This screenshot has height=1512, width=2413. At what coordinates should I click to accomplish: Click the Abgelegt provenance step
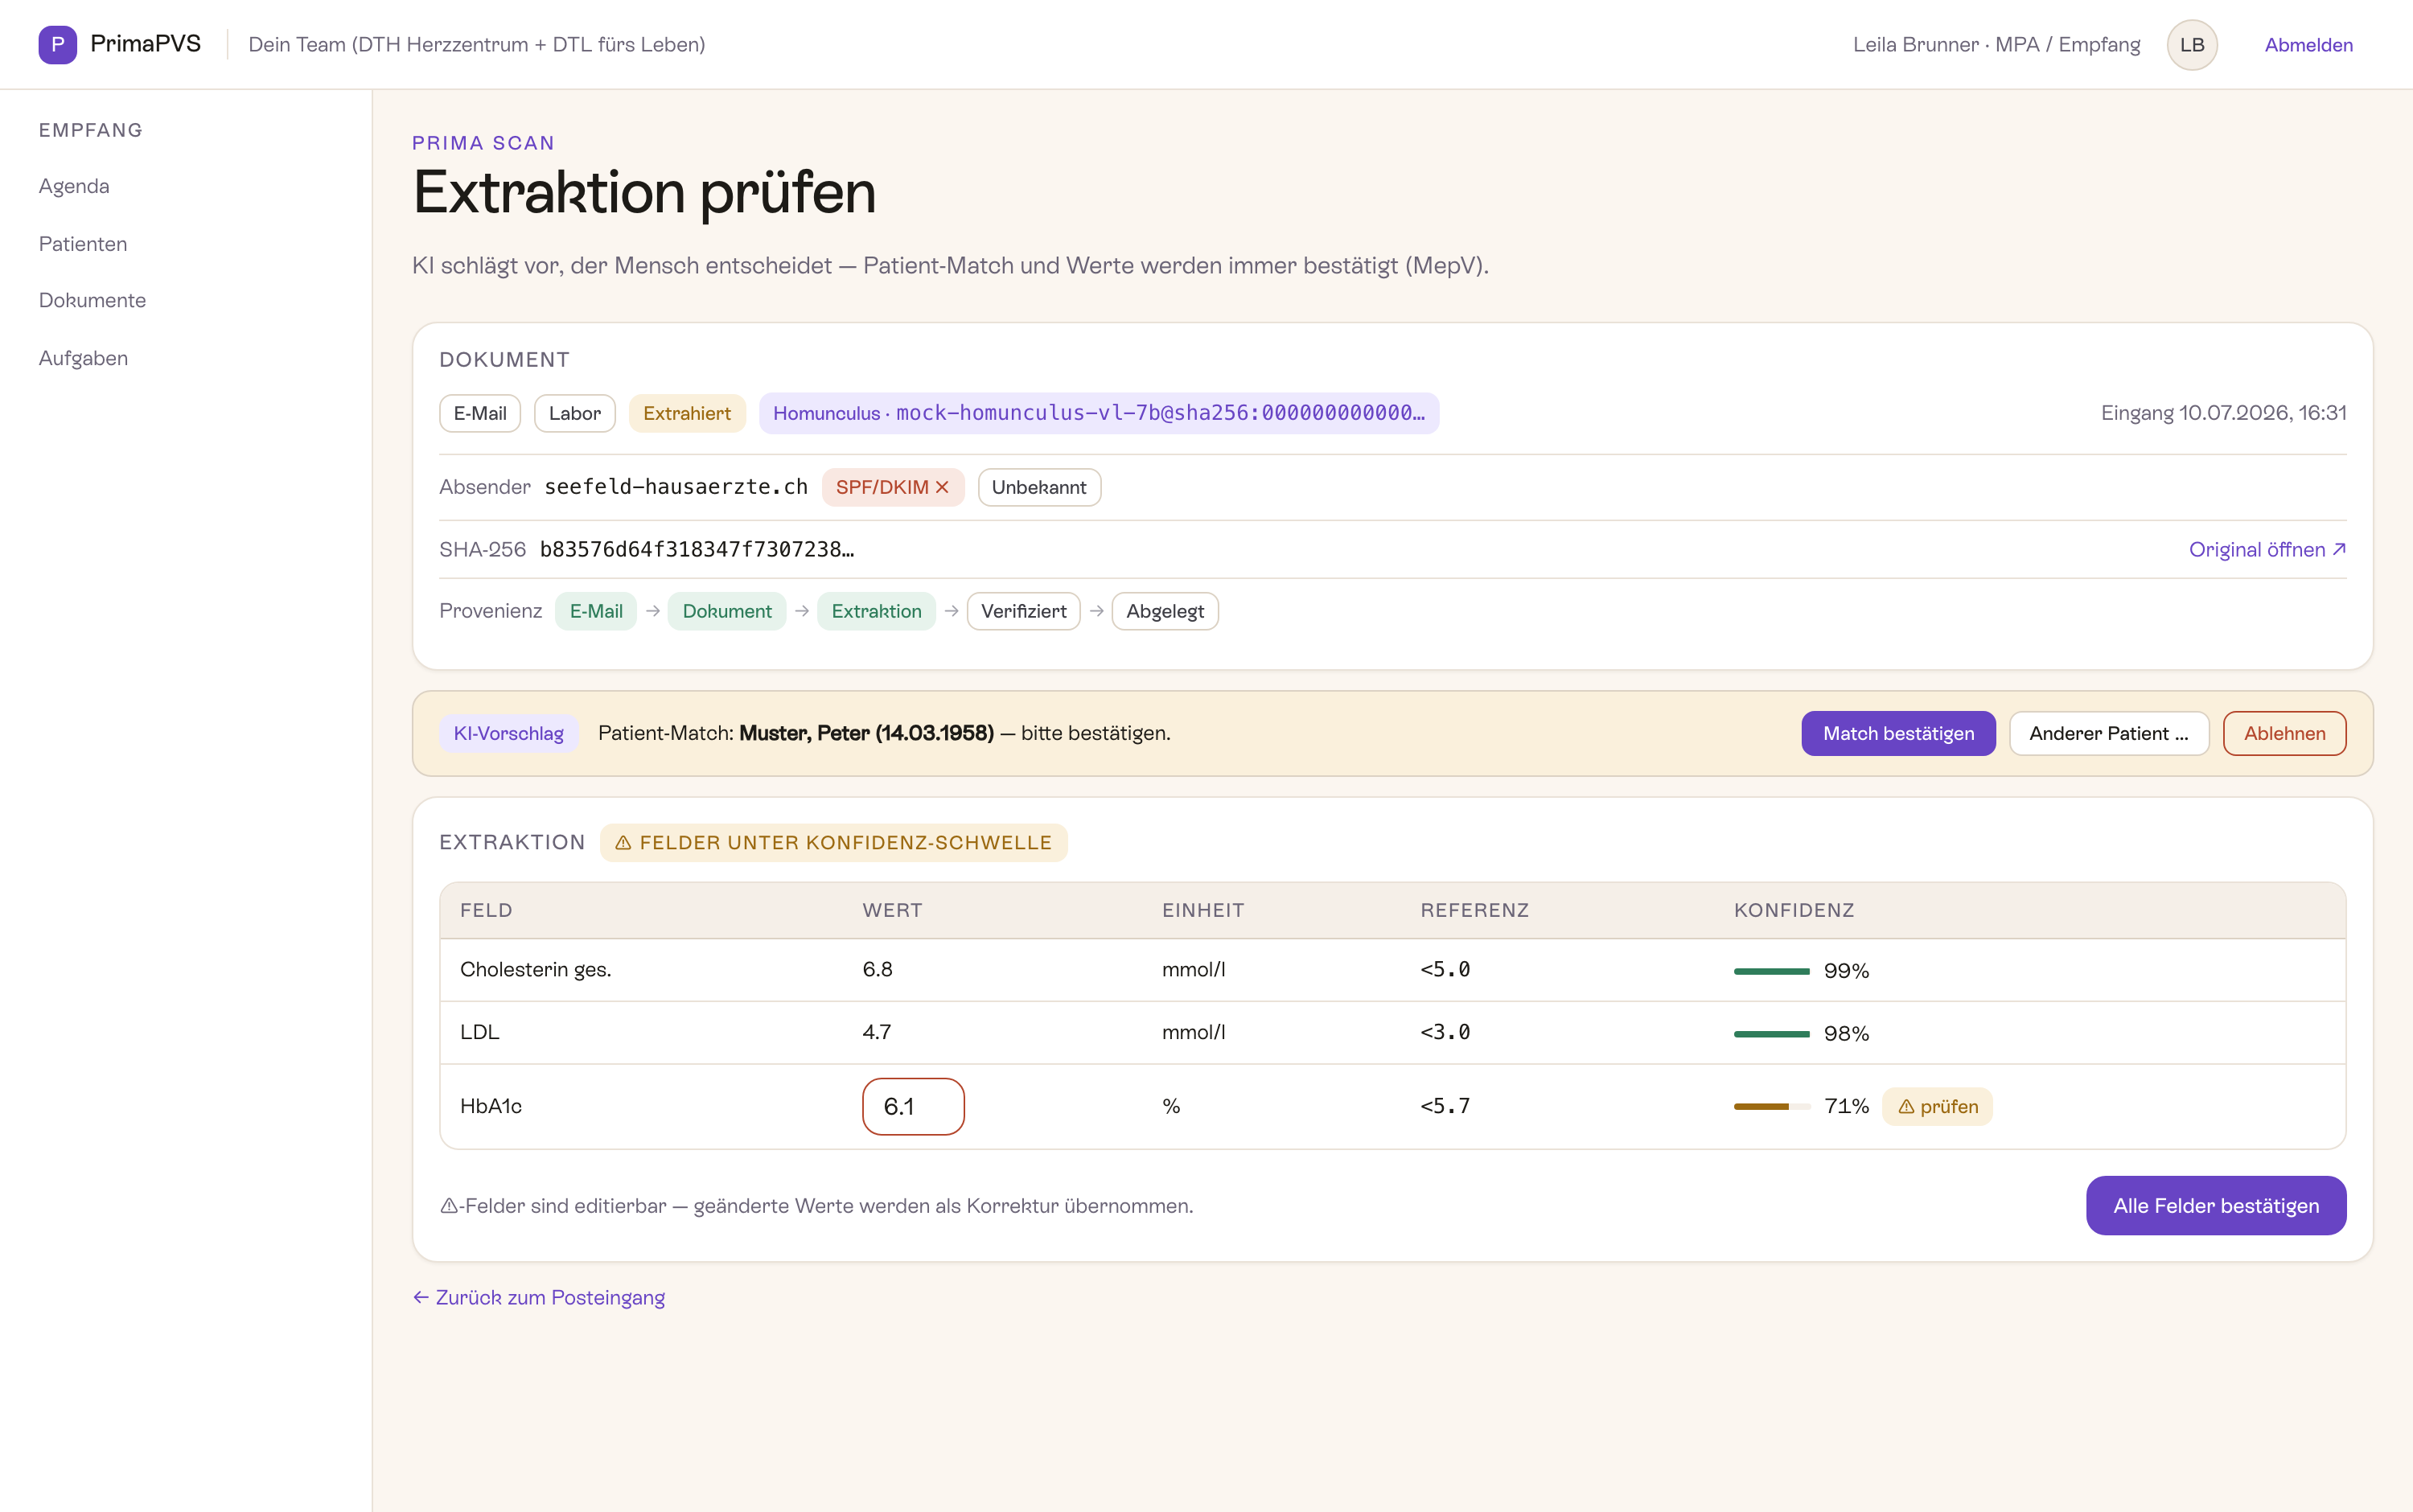(1165, 611)
